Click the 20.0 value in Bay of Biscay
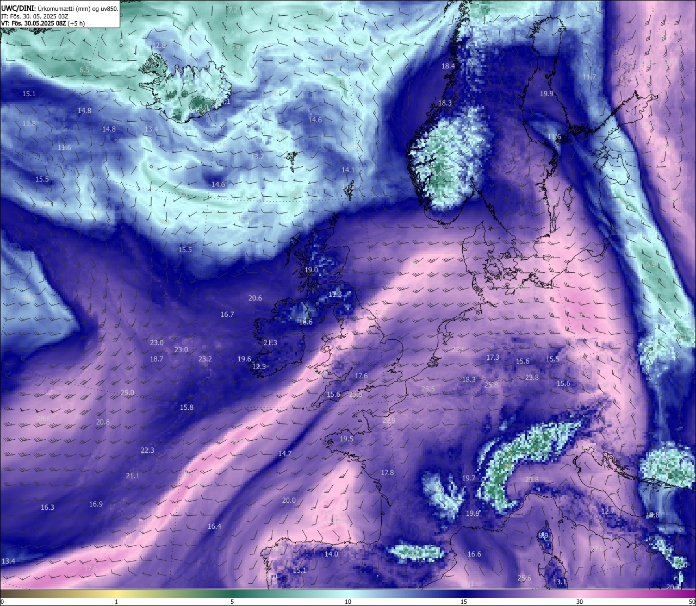This screenshot has width=696, height=606. click(x=289, y=501)
